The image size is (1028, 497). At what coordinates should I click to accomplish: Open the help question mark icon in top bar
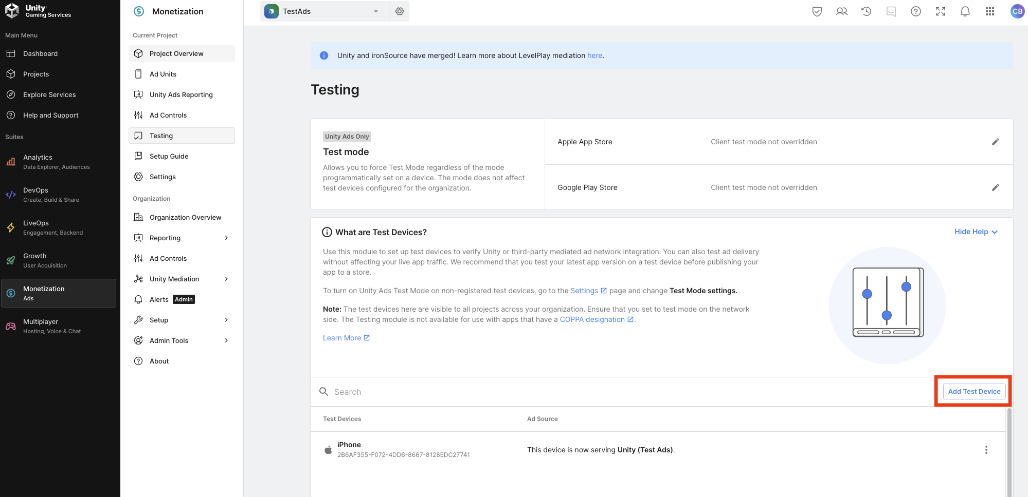(x=916, y=11)
